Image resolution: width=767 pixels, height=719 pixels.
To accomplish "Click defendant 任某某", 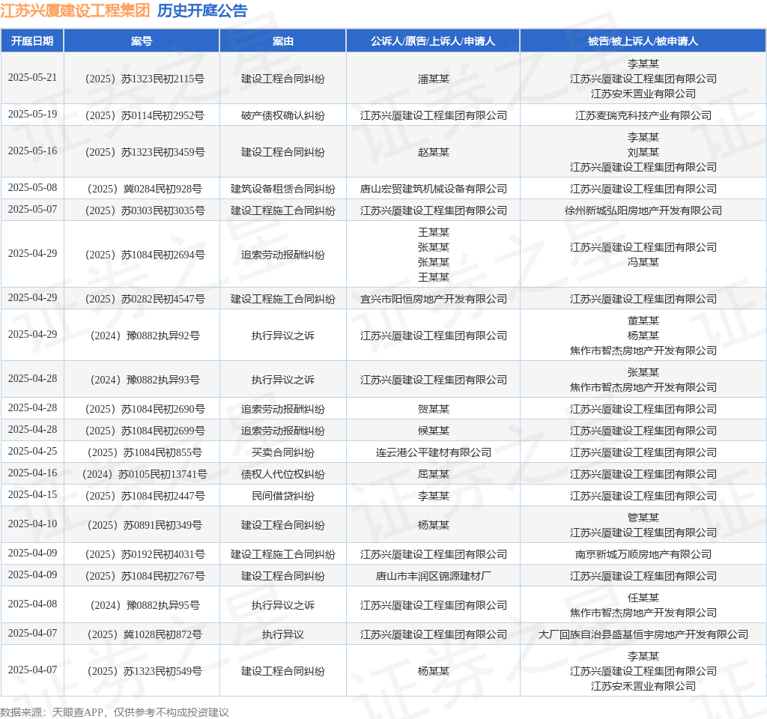I will tap(643, 598).
